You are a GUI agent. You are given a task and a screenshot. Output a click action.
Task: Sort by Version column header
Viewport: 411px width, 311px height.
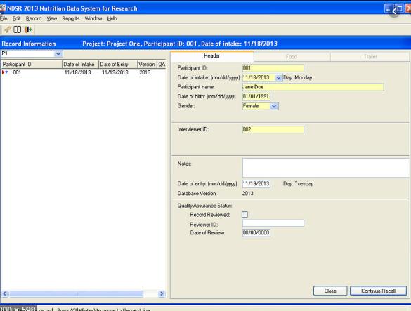[x=147, y=65]
